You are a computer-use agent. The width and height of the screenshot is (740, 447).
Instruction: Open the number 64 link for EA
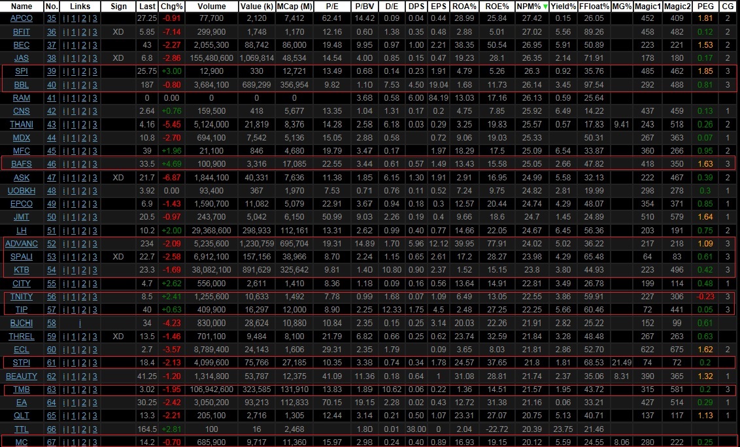click(52, 403)
